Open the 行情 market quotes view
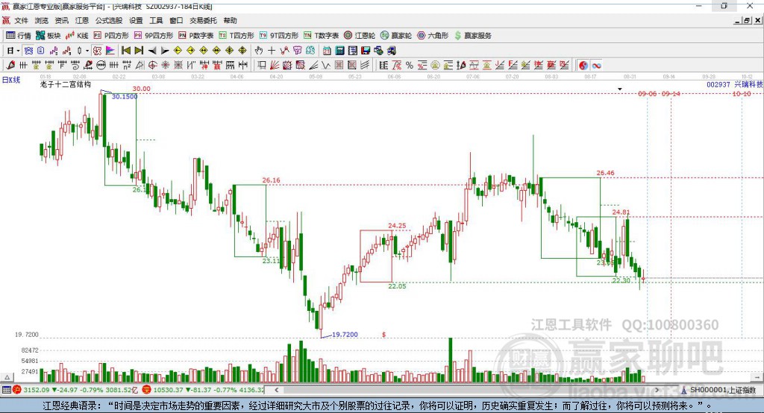This screenshot has width=764, height=413. (x=19, y=36)
